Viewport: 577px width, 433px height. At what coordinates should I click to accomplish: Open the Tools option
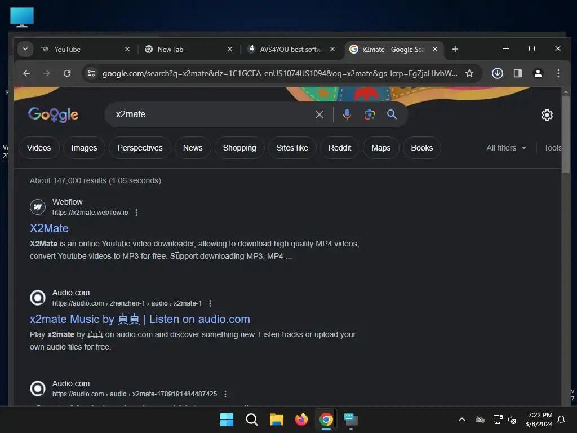coord(553,148)
